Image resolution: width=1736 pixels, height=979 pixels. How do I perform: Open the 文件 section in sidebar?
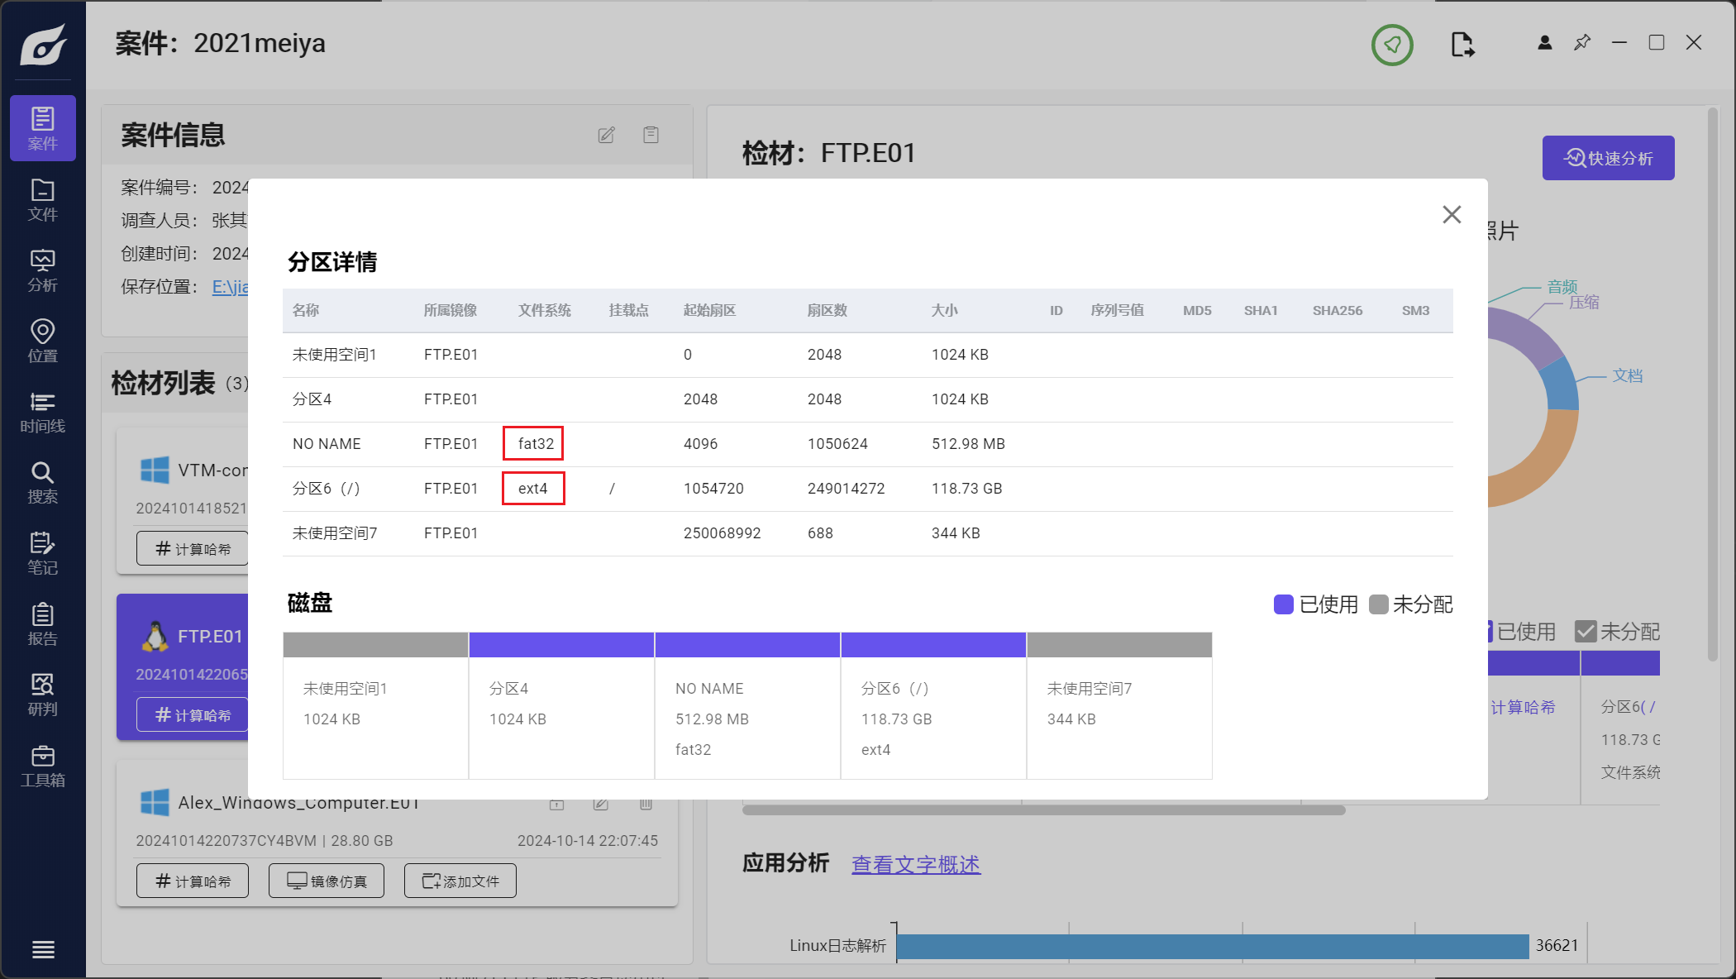coord(43,200)
